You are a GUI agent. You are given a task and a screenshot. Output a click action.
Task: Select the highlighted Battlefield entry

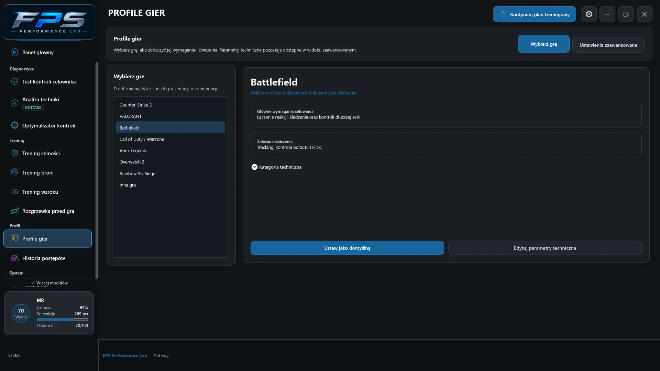tap(170, 127)
